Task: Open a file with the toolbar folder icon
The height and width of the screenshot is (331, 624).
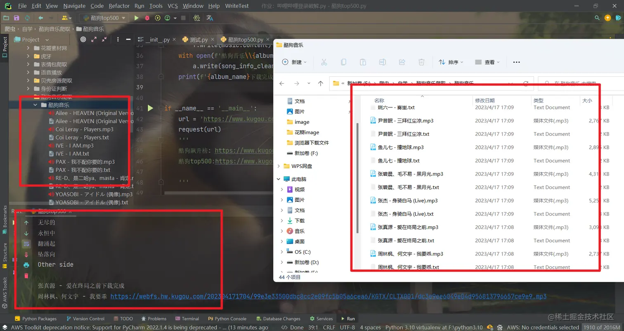Action: (6, 18)
